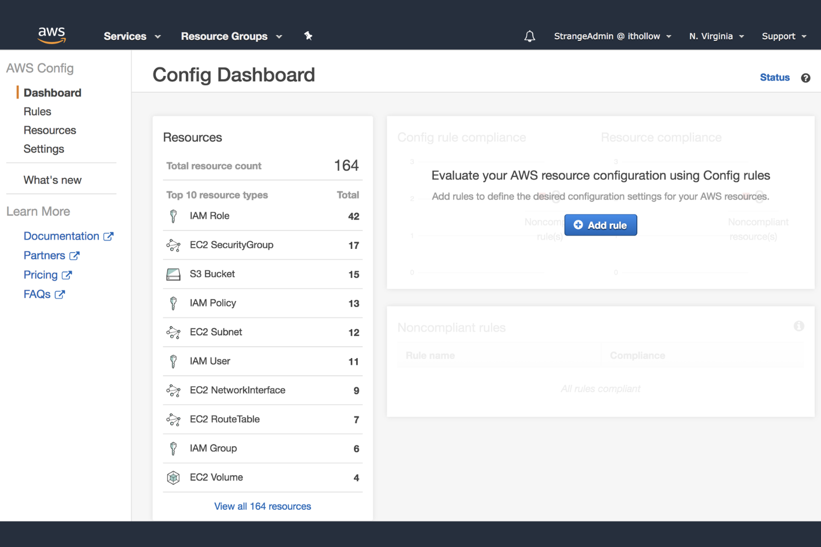
Task: Open help via the question mark icon
Action: pyautogui.click(x=805, y=78)
